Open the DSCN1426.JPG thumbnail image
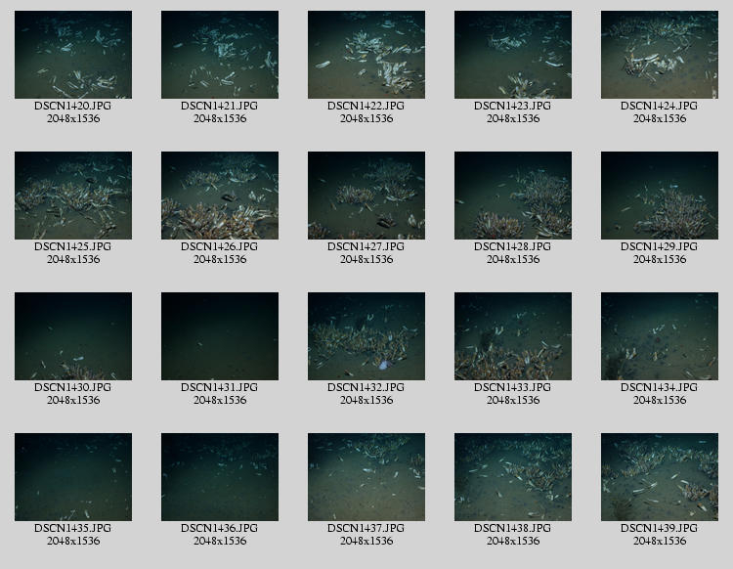This screenshot has height=569, width=733. 220,196
